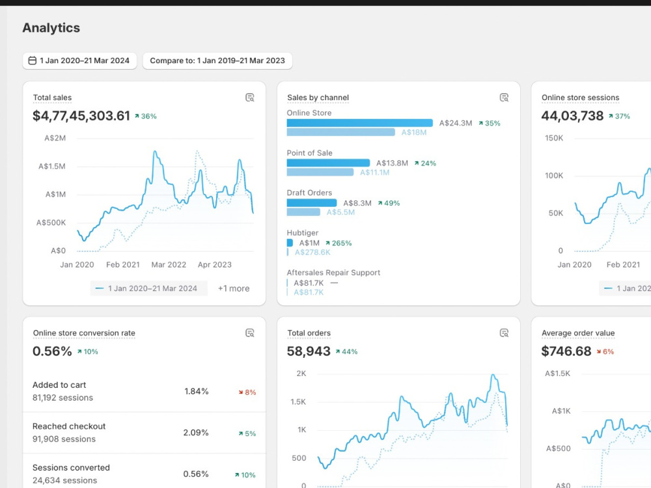Image resolution: width=651 pixels, height=488 pixels.
Task: Click the 8% decrease on Added to cart
Action: click(247, 392)
